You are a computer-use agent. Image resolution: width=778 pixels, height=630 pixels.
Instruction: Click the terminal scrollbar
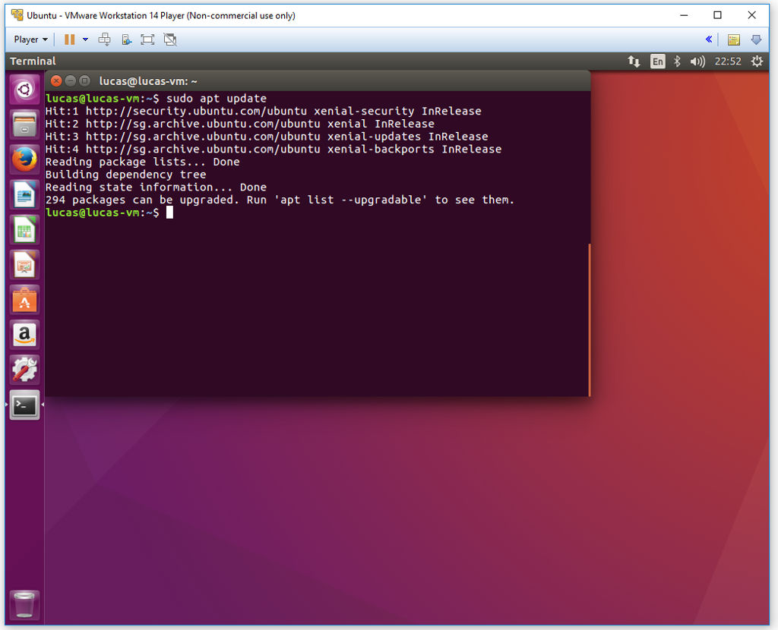point(589,320)
